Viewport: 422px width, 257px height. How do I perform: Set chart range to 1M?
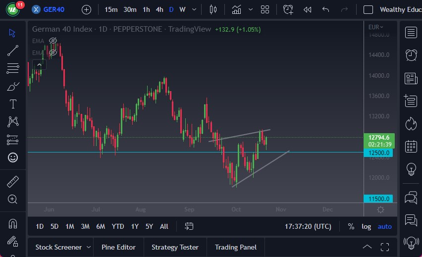click(70, 227)
